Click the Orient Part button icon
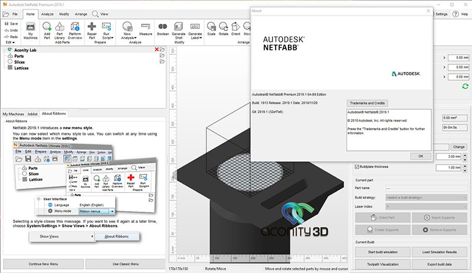This screenshot has width=472, height=273. point(373,218)
